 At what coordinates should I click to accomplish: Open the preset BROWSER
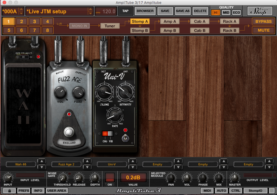click(145, 11)
